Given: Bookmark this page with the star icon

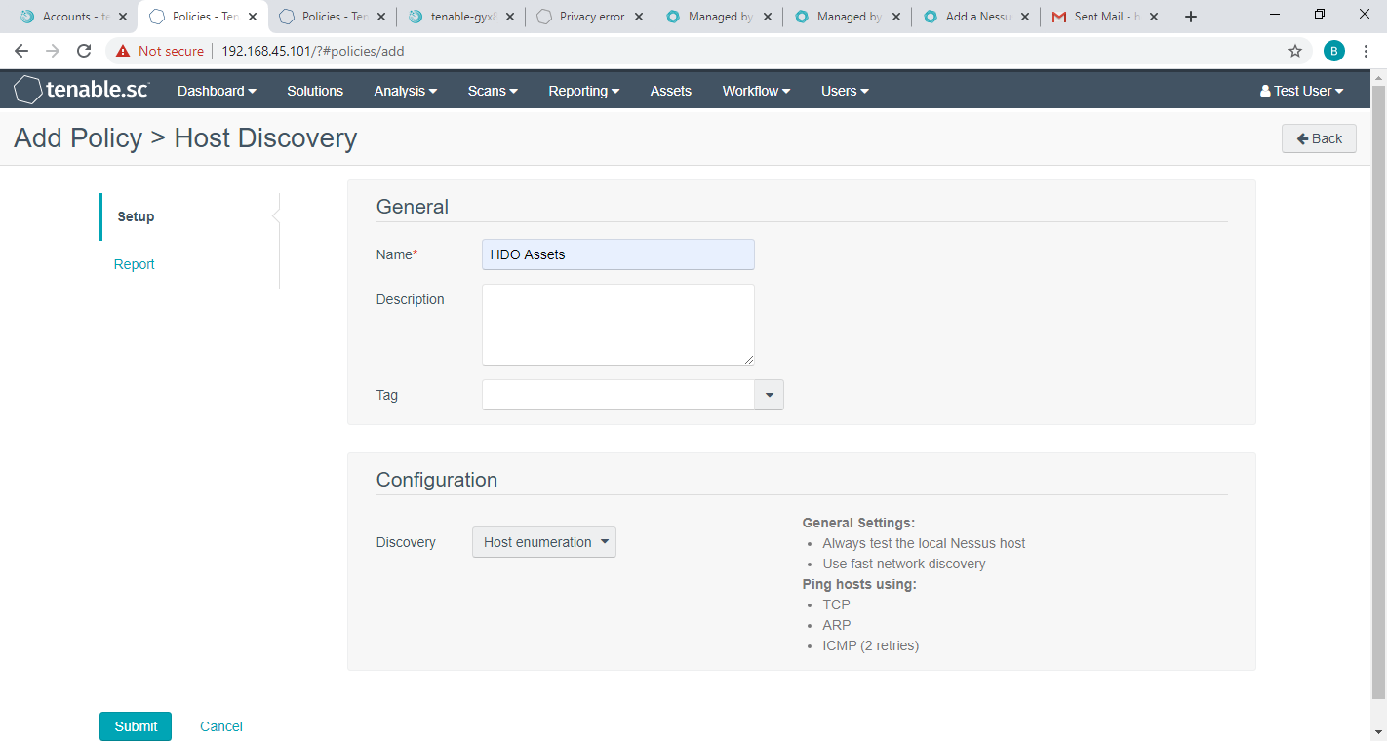Looking at the screenshot, I should pos(1295,51).
